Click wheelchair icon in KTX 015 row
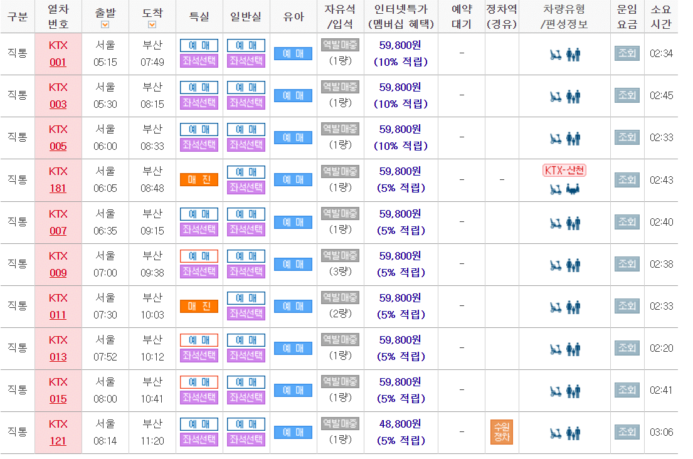Viewport: 693px width, 459px height. 556,392
